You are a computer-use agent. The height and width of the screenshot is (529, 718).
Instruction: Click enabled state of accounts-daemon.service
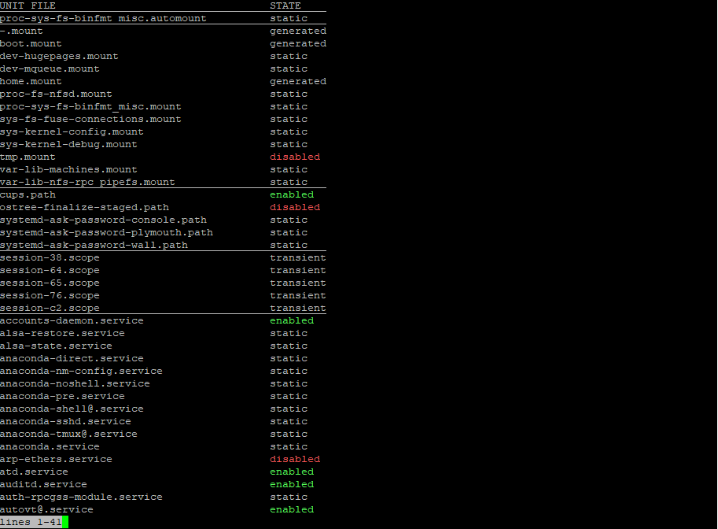pos(292,321)
